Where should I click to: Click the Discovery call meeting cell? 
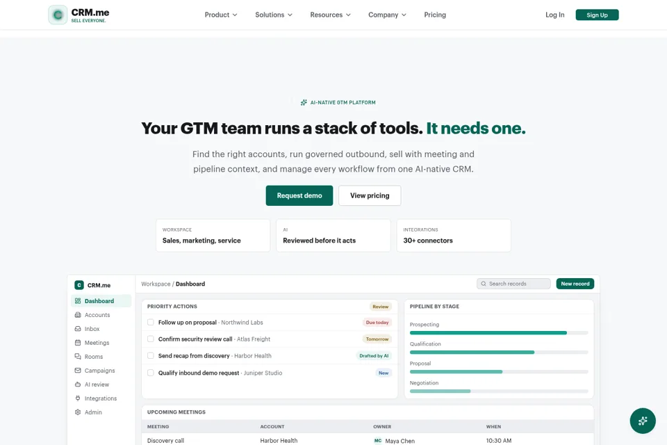coord(165,441)
